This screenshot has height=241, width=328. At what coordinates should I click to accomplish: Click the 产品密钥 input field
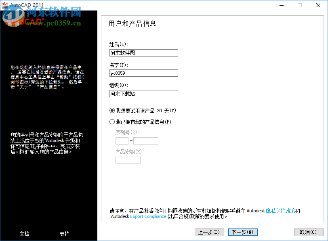pyautogui.click(x=128, y=160)
